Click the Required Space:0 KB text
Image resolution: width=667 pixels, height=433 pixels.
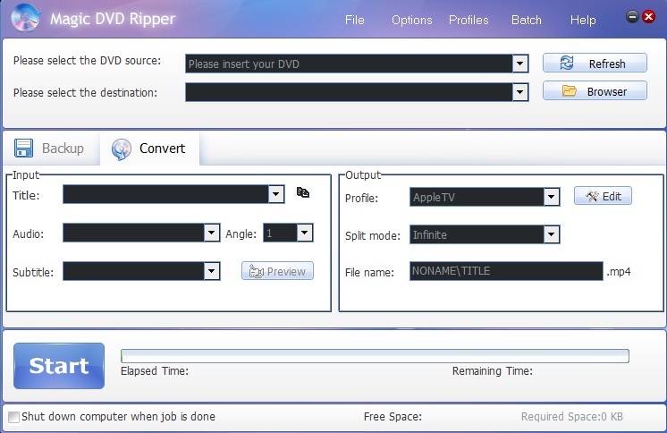[571, 416]
